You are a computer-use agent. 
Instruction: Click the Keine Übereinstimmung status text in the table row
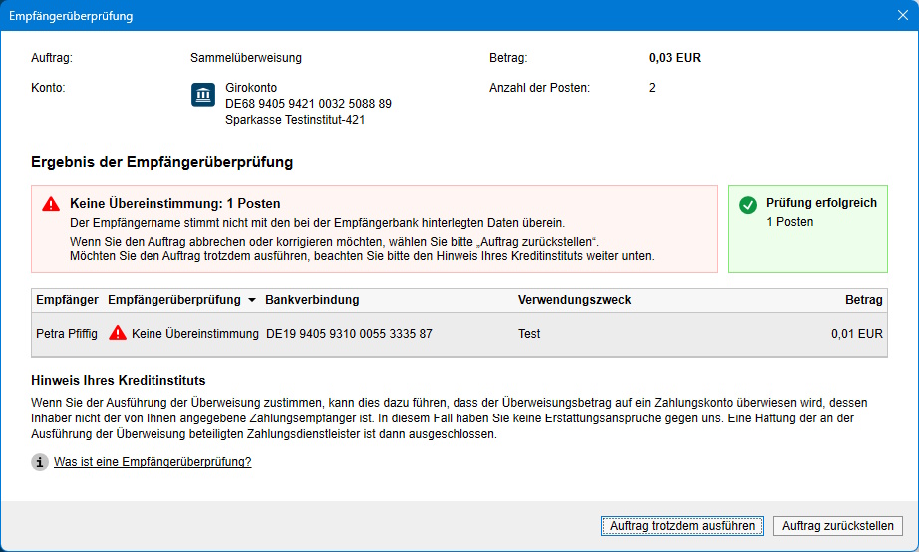pos(194,334)
